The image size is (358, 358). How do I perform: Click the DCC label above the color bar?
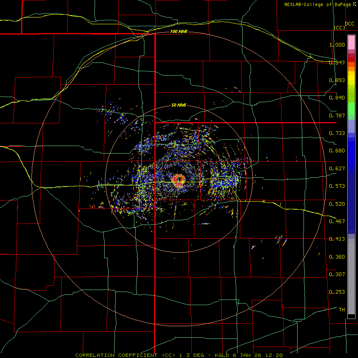[x=350, y=24]
